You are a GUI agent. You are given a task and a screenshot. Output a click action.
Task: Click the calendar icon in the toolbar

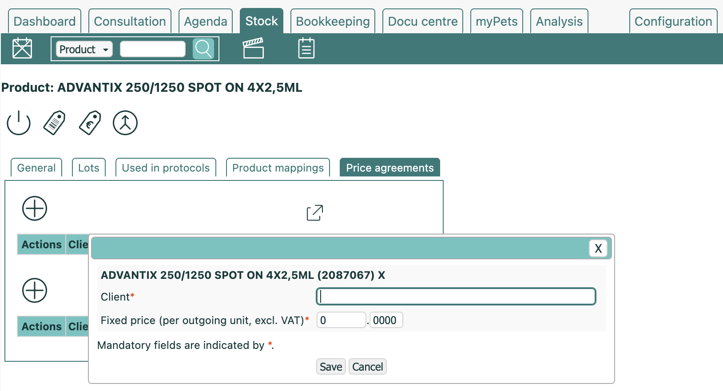(x=22, y=48)
